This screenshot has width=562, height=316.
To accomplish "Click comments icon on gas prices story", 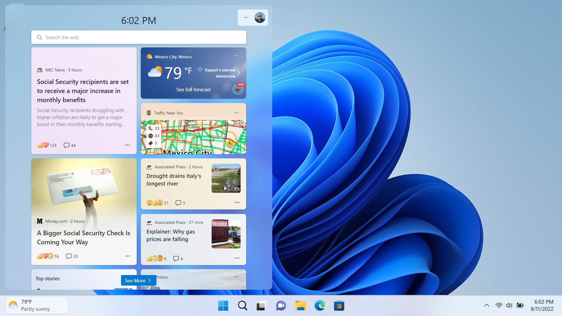I will point(176,258).
